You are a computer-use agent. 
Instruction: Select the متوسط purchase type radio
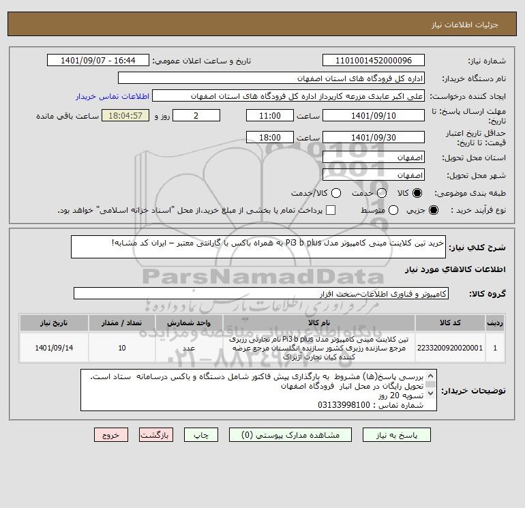(393, 210)
